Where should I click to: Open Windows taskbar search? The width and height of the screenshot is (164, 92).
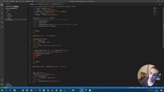(6, 90)
